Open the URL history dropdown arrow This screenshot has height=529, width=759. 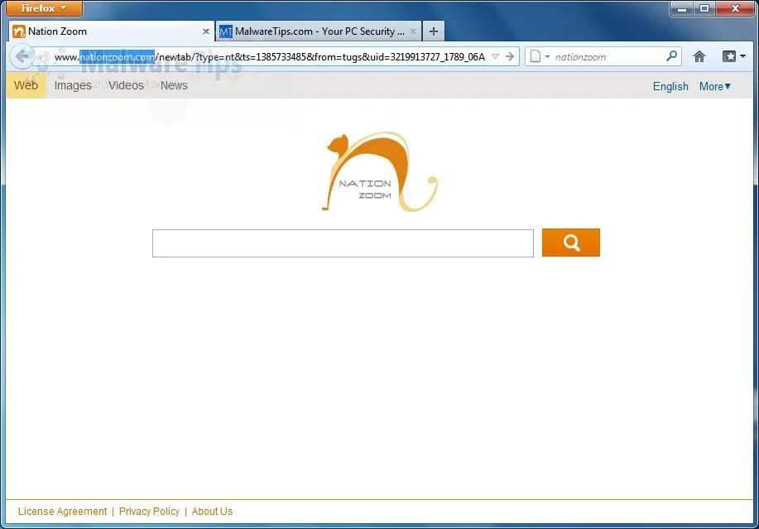pyautogui.click(x=495, y=56)
